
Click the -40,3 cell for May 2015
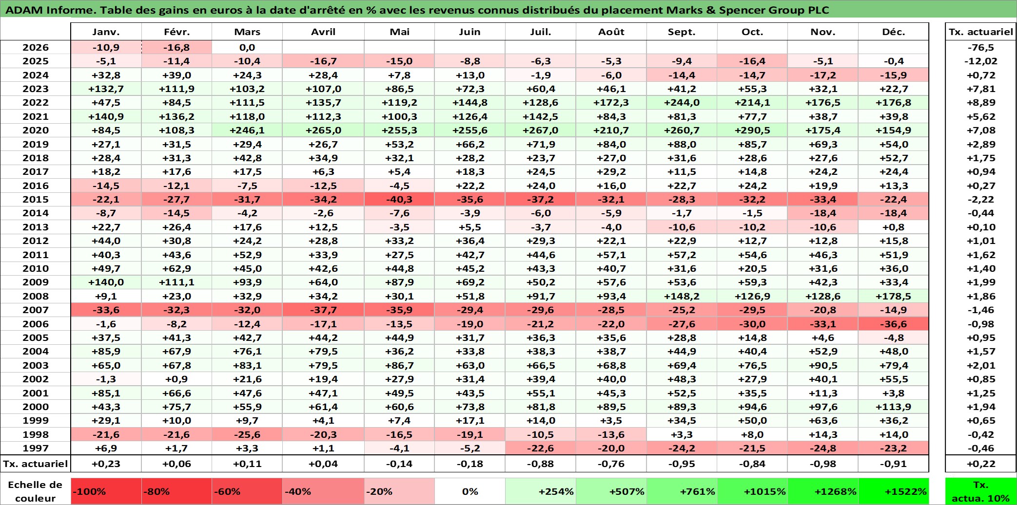pos(399,199)
